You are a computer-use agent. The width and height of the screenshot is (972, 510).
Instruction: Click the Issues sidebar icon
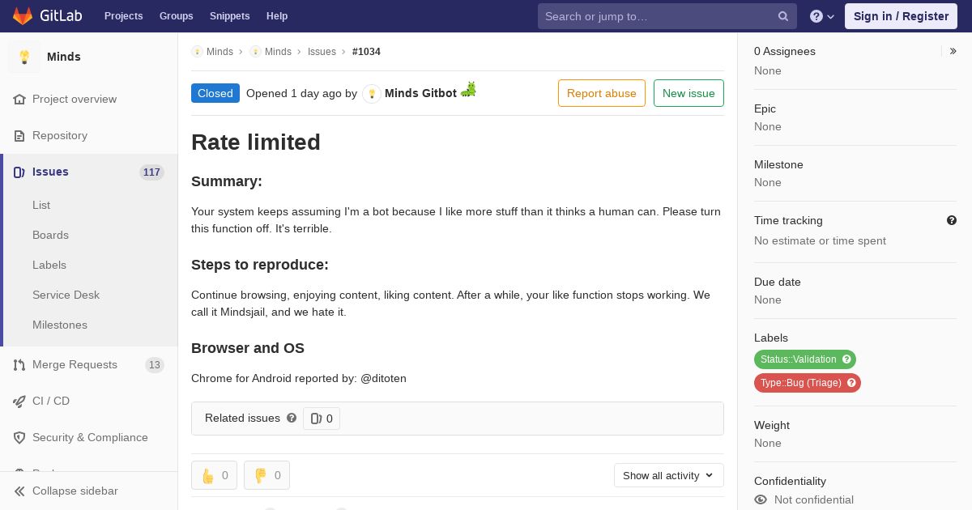(19, 172)
